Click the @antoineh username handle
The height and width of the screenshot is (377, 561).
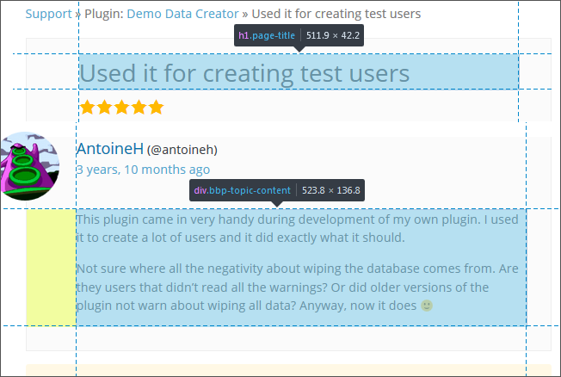(182, 150)
